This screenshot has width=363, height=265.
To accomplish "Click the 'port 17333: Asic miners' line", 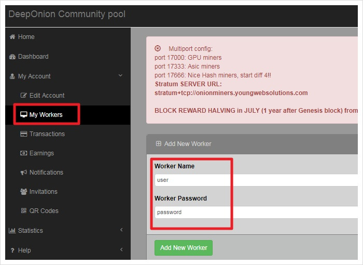I will [x=187, y=67].
